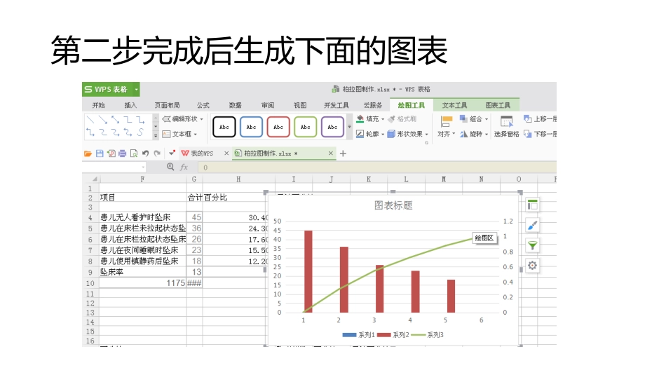Open the 云服务 ribbon tab
Screen dimensions: 666x375
[x=372, y=105]
